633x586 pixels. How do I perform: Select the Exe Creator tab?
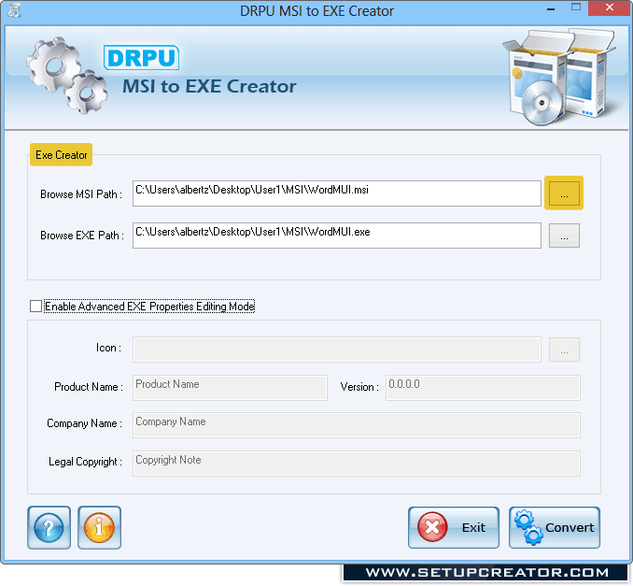pos(61,155)
